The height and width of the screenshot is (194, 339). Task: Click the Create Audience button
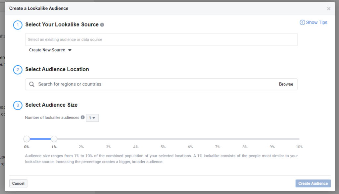313,183
